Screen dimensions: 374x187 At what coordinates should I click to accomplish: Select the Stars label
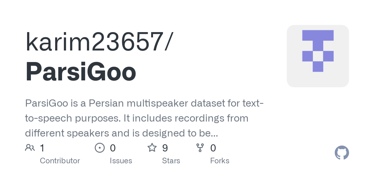pyautogui.click(x=171, y=161)
